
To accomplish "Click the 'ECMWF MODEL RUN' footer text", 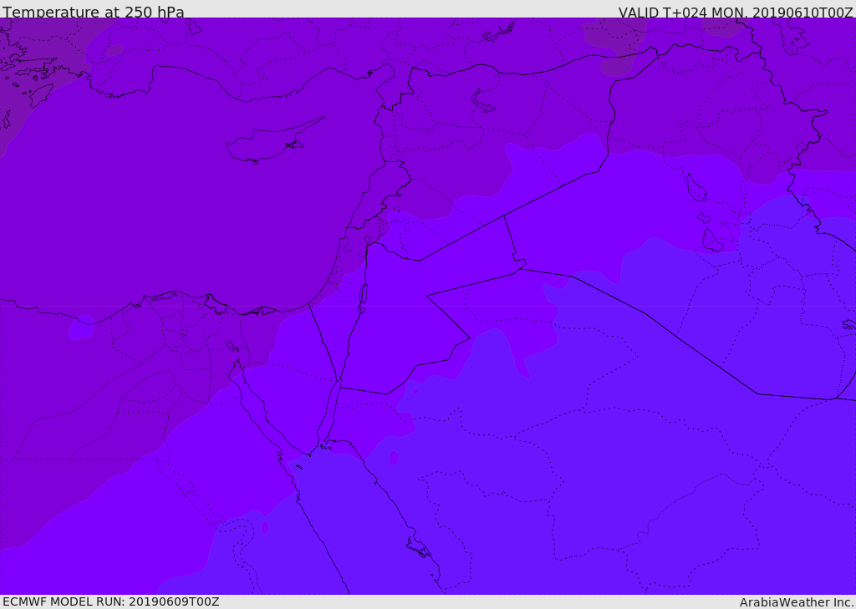I will [x=110, y=601].
